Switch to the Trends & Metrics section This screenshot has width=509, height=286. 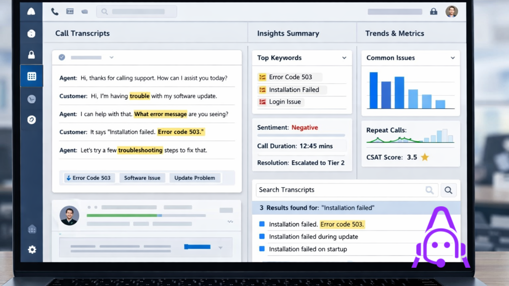394,33
